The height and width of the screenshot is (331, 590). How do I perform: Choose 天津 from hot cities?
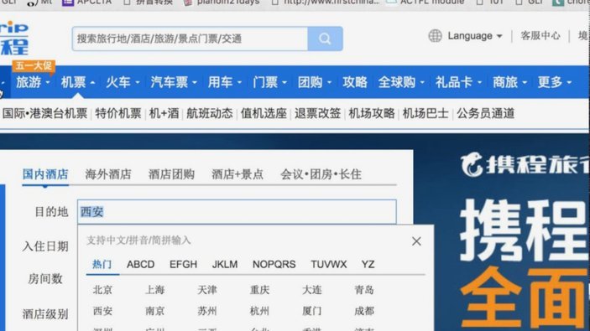(x=207, y=290)
